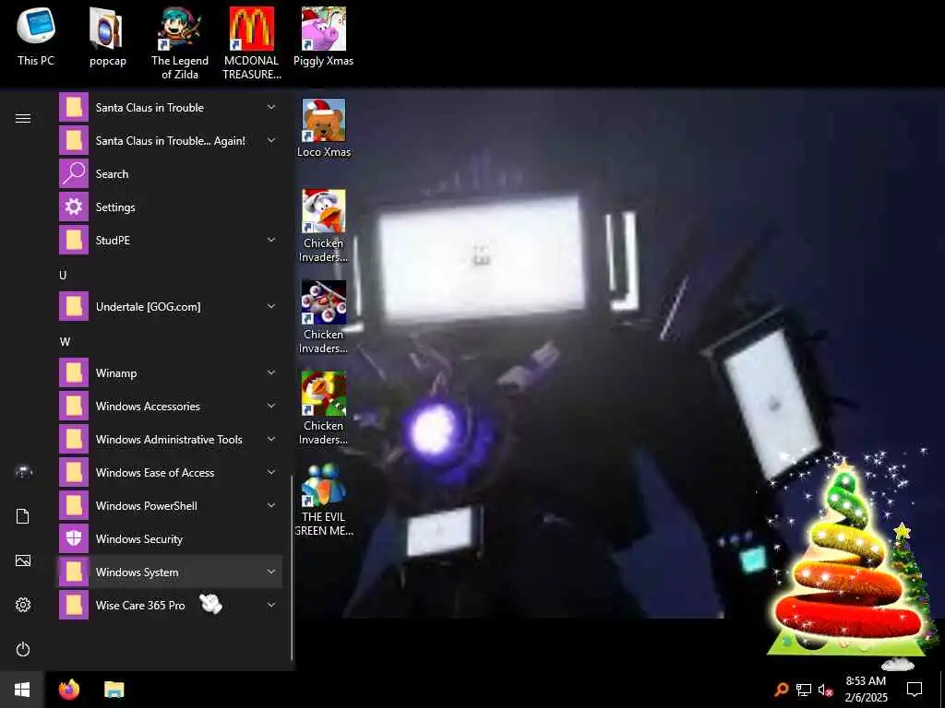
Task: Expand Santa Claus in Trouble... Again! folder
Action: (x=171, y=141)
